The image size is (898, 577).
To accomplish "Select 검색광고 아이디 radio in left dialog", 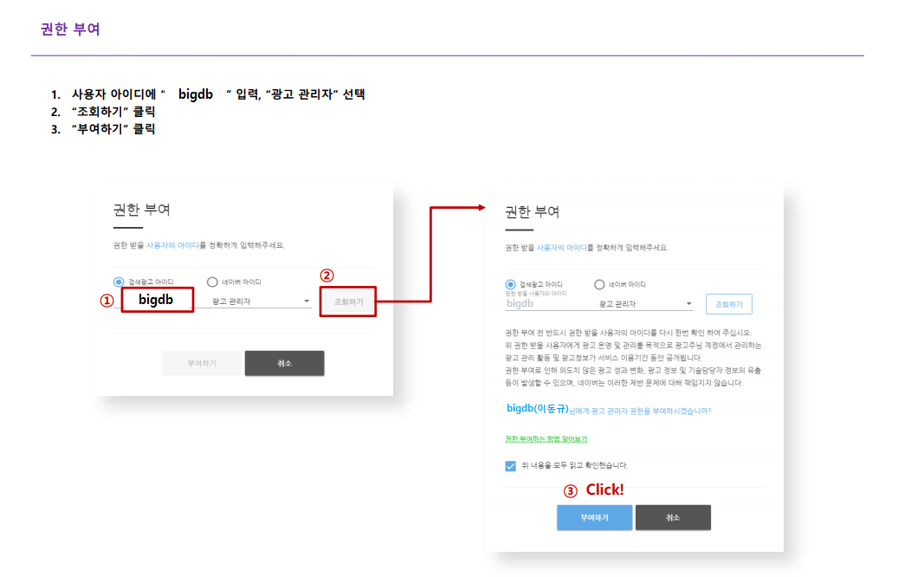I will pyautogui.click(x=119, y=282).
